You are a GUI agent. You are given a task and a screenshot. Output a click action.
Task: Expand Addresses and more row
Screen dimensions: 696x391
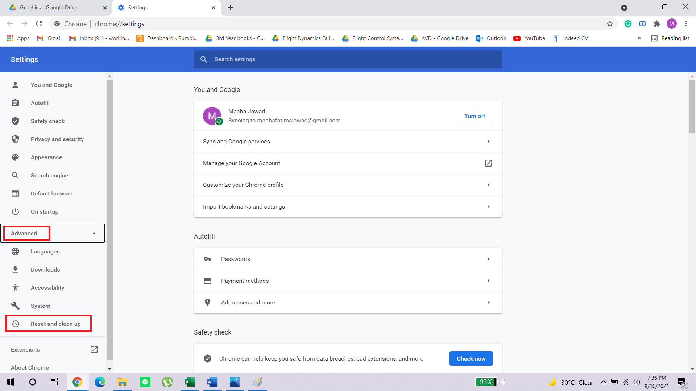[x=348, y=302]
